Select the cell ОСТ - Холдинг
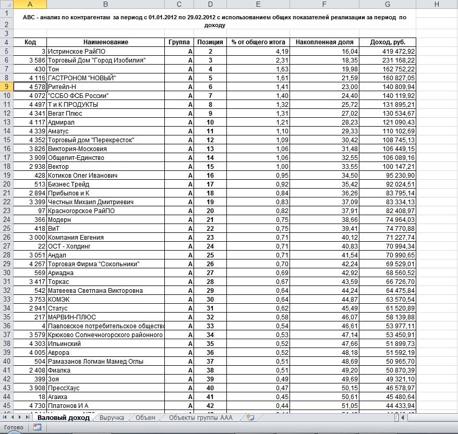This screenshot has height=434, width=458. (x=105, y=246)
